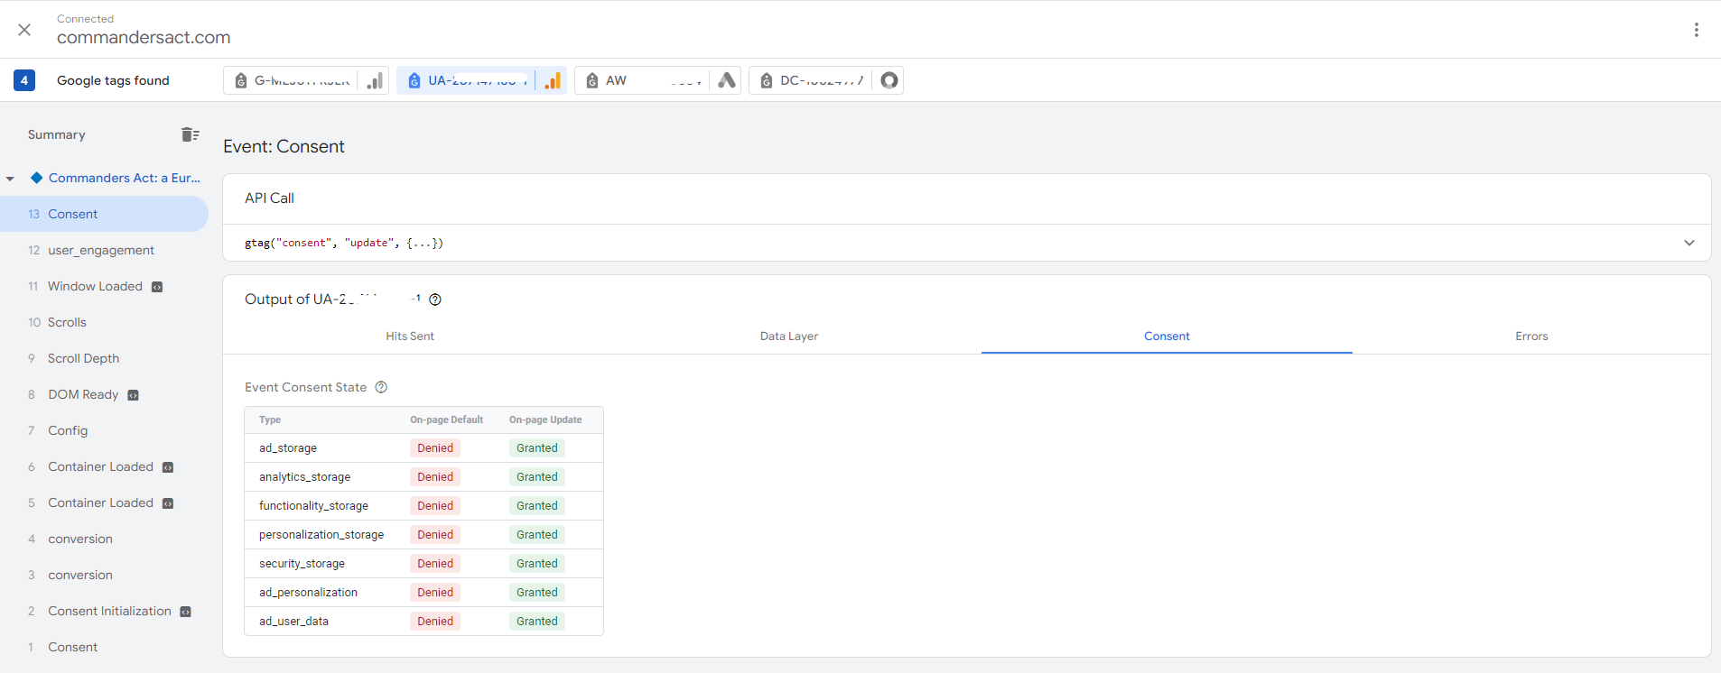Click help icon beside Event Consent State

point(381,387)
